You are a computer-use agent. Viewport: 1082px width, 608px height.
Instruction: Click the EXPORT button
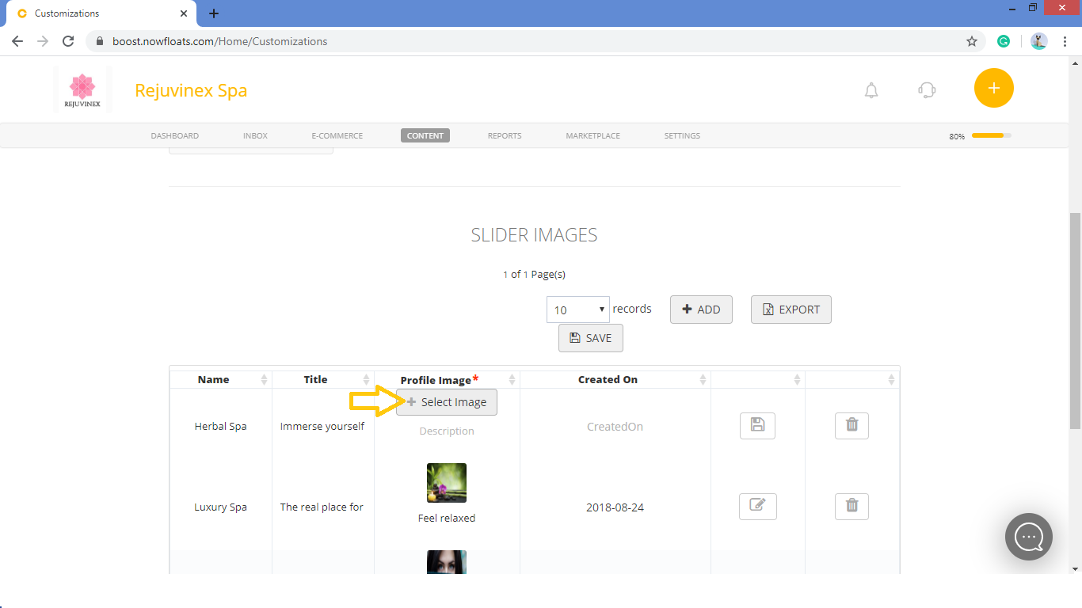791,310
